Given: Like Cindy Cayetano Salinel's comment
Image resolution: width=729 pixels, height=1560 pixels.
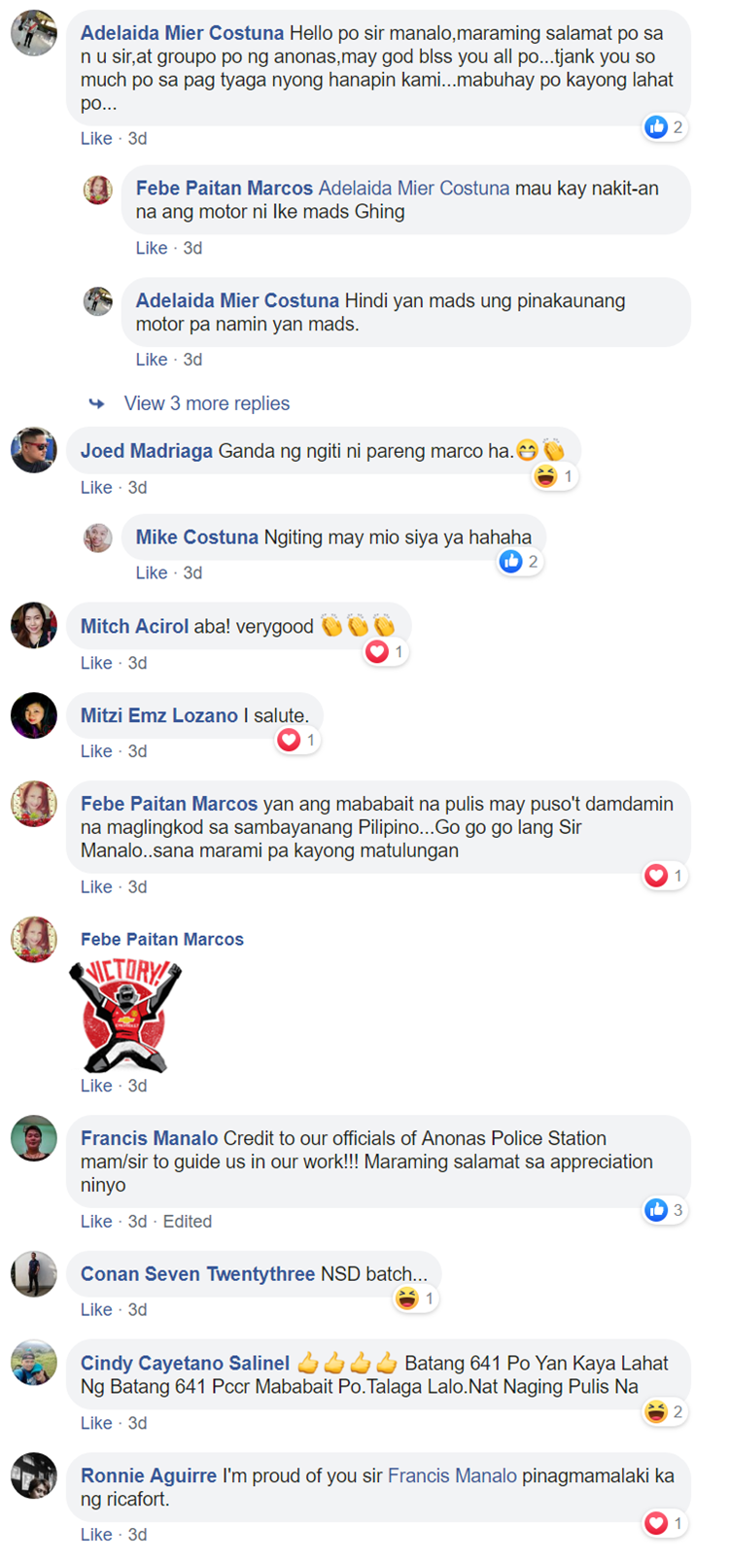Looking at the screenshot, I should 96,1423.
